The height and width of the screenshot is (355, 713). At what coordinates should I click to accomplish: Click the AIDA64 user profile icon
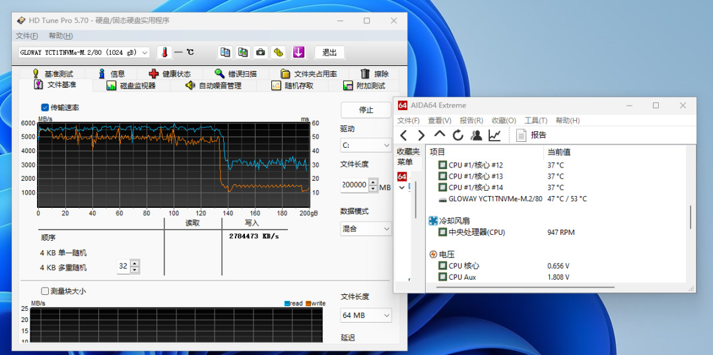click(476, 135)
